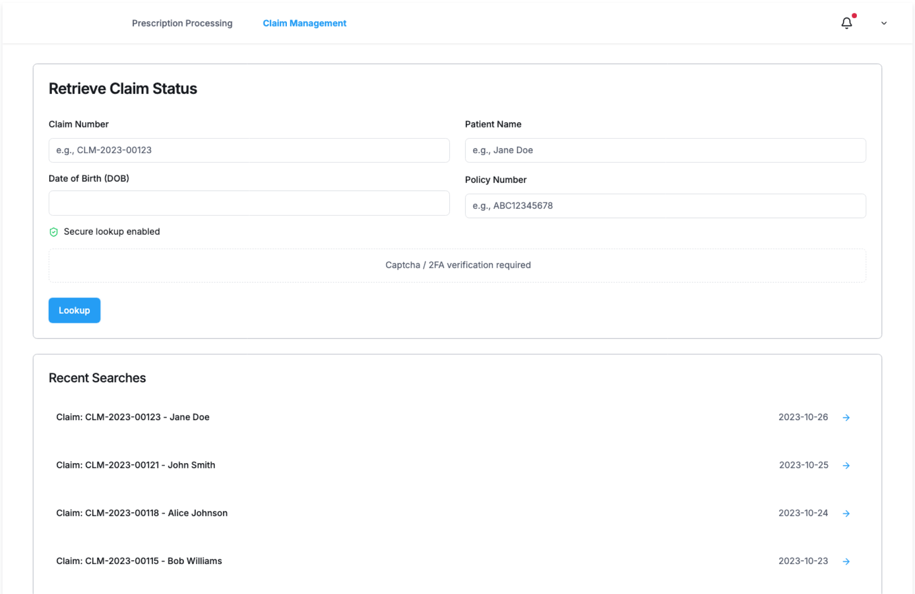The image size is (915, 594).
Task: Expand the user menu chevron
Action: (884, 23)
